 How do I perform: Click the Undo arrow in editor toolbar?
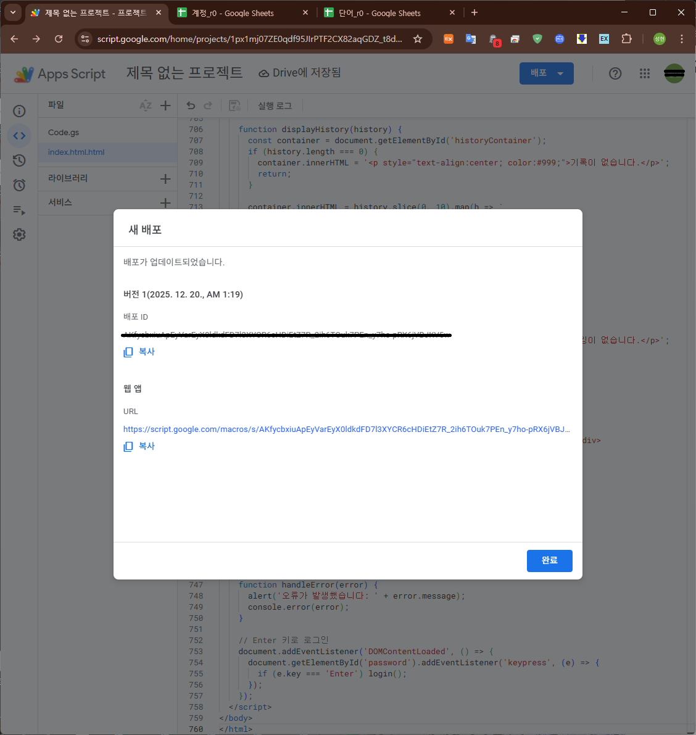coord(191,106)
